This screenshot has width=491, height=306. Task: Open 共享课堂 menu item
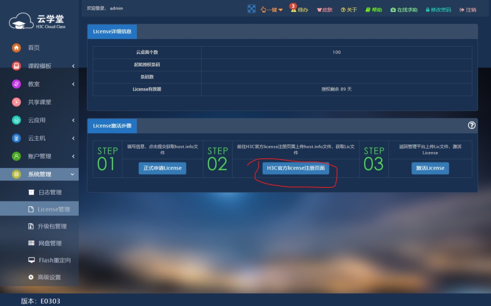[x=39, y=102]
